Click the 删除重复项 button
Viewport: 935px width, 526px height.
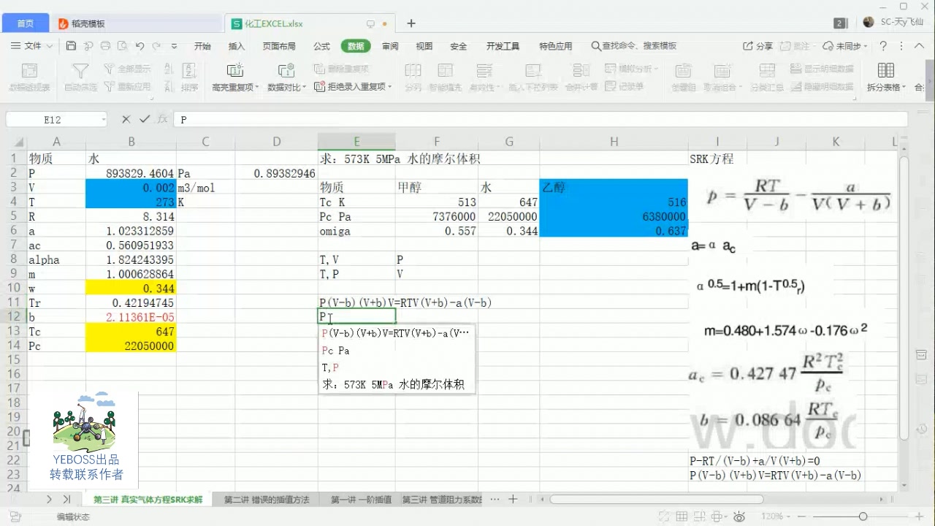341,69
